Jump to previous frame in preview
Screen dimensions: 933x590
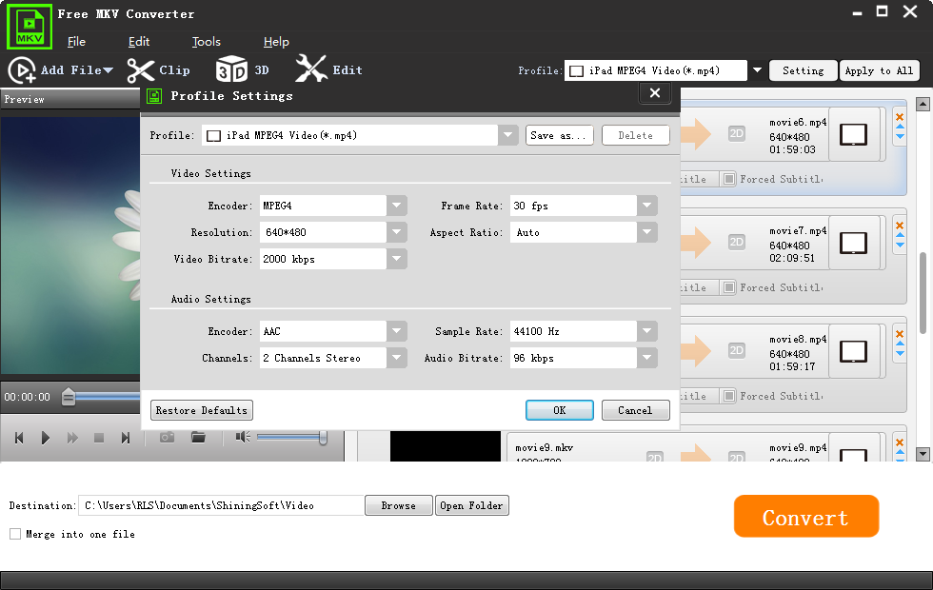click(19, 438)
